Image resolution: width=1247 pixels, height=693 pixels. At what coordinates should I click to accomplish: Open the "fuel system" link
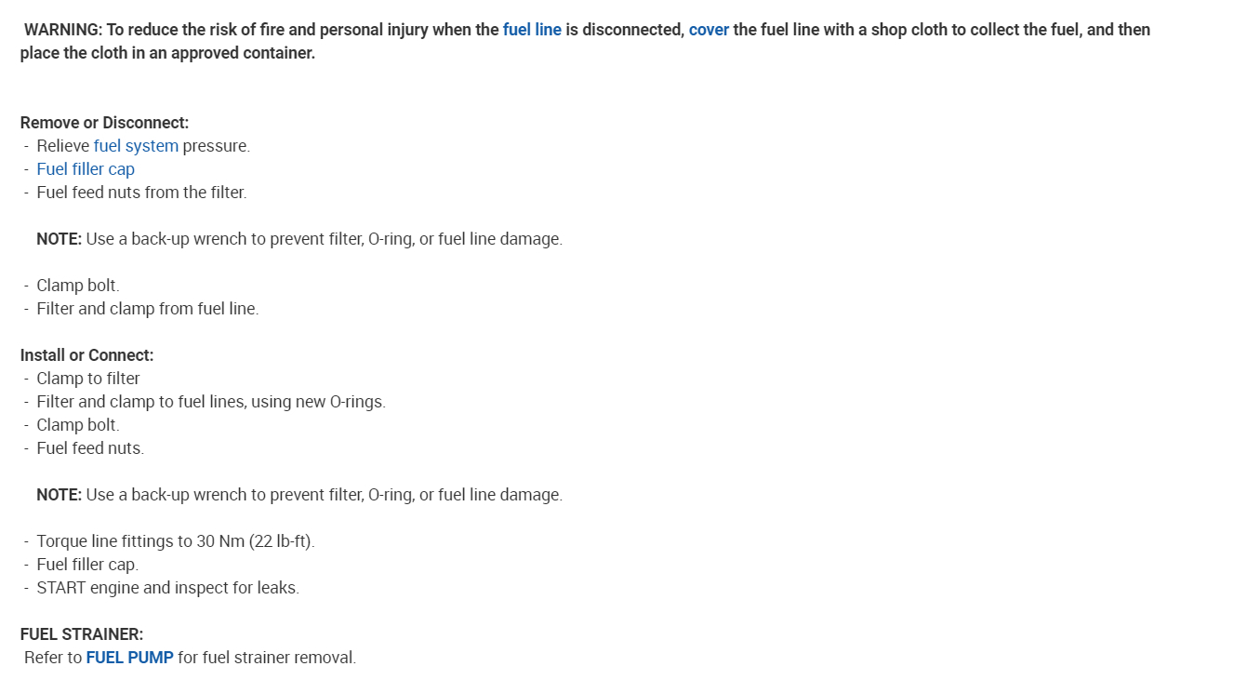click(x=136, y=146)
